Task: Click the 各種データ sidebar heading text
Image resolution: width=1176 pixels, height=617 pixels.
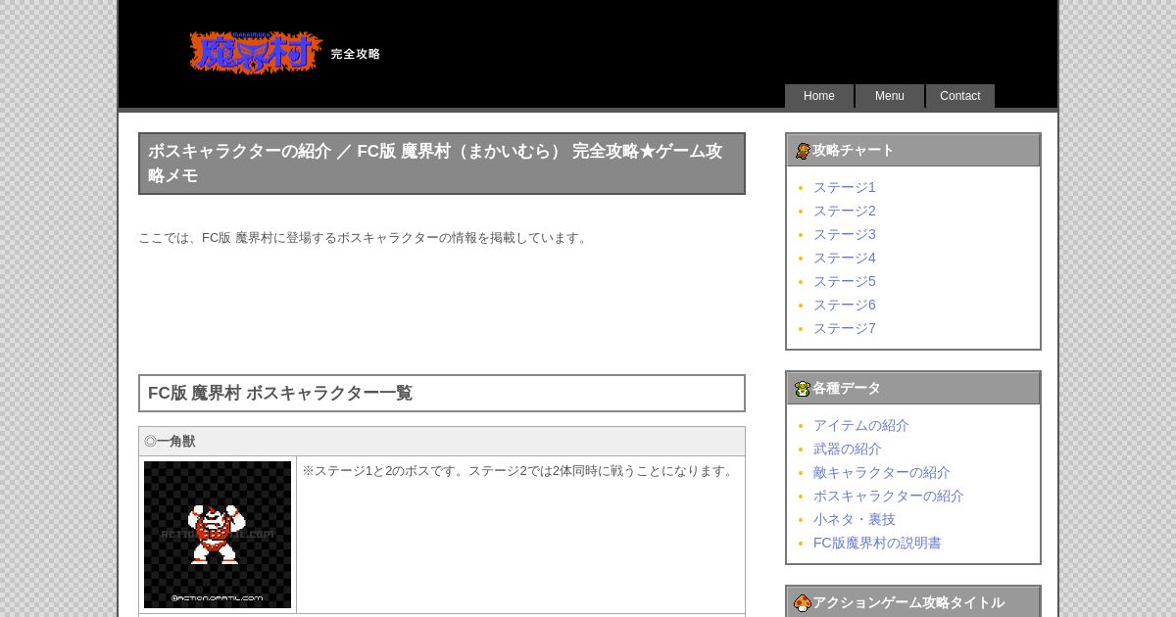Action: tap(847, 389)
